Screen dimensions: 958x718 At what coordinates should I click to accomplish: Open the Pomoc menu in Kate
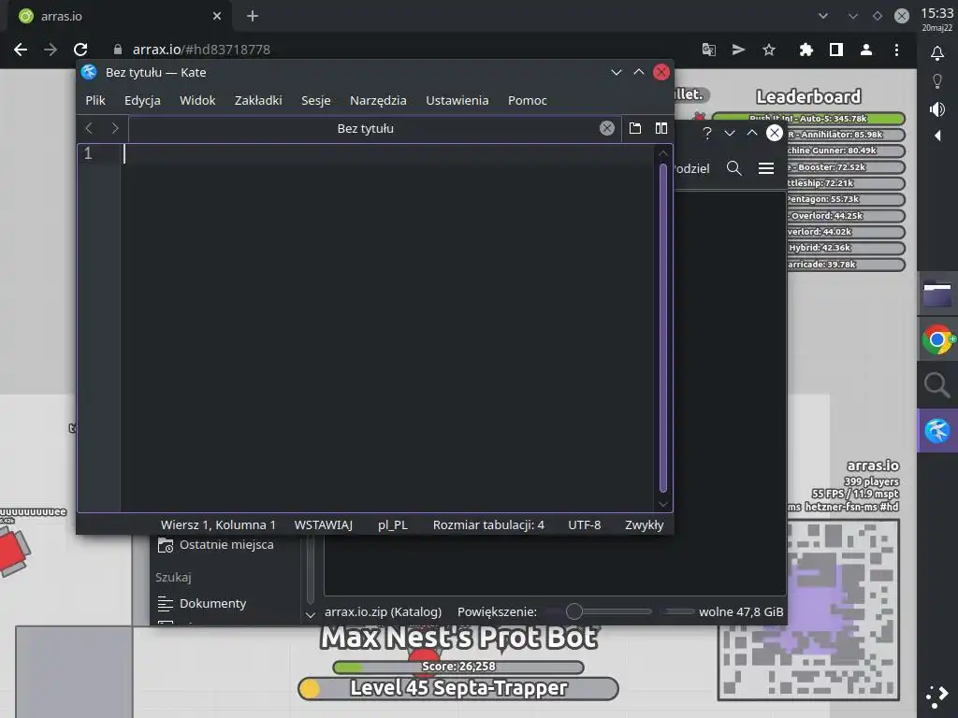528,101
